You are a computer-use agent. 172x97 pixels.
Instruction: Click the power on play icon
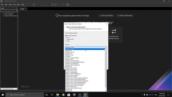(27, 5)
